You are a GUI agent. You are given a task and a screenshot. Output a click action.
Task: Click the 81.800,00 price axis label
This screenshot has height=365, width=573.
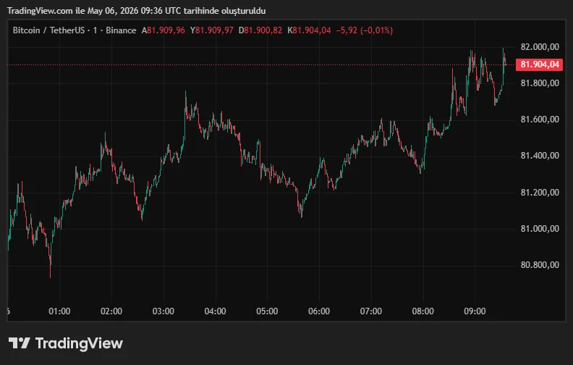coord(540,83)
